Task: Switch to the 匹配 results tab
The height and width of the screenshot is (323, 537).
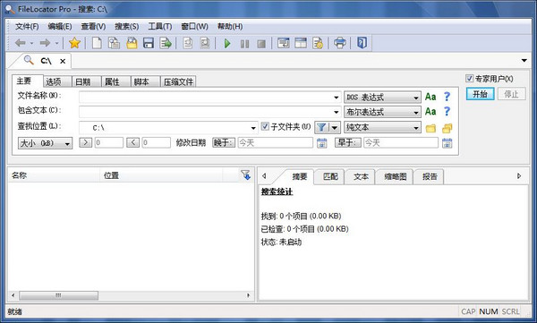Action: [330, 177]
